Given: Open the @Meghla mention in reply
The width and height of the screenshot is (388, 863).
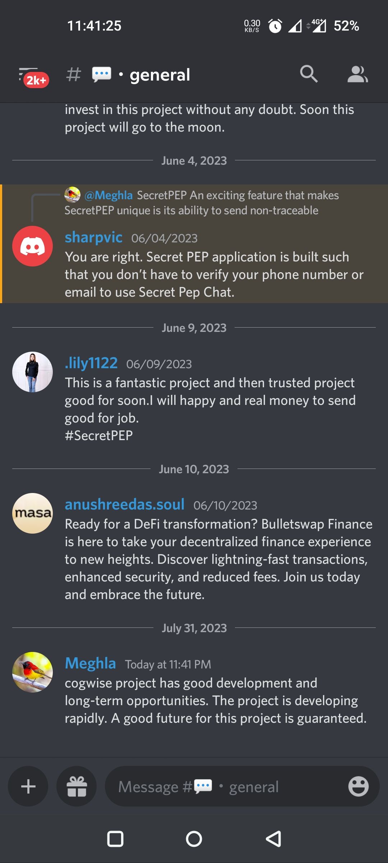Looking at the screenshot, I should (108, 195).
